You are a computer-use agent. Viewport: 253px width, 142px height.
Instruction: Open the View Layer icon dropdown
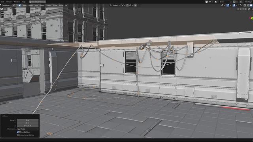click(x=241, y=2)
